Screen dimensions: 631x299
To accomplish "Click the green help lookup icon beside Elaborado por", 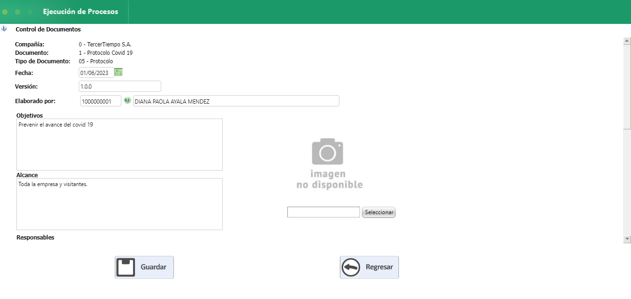I will 127,100.
